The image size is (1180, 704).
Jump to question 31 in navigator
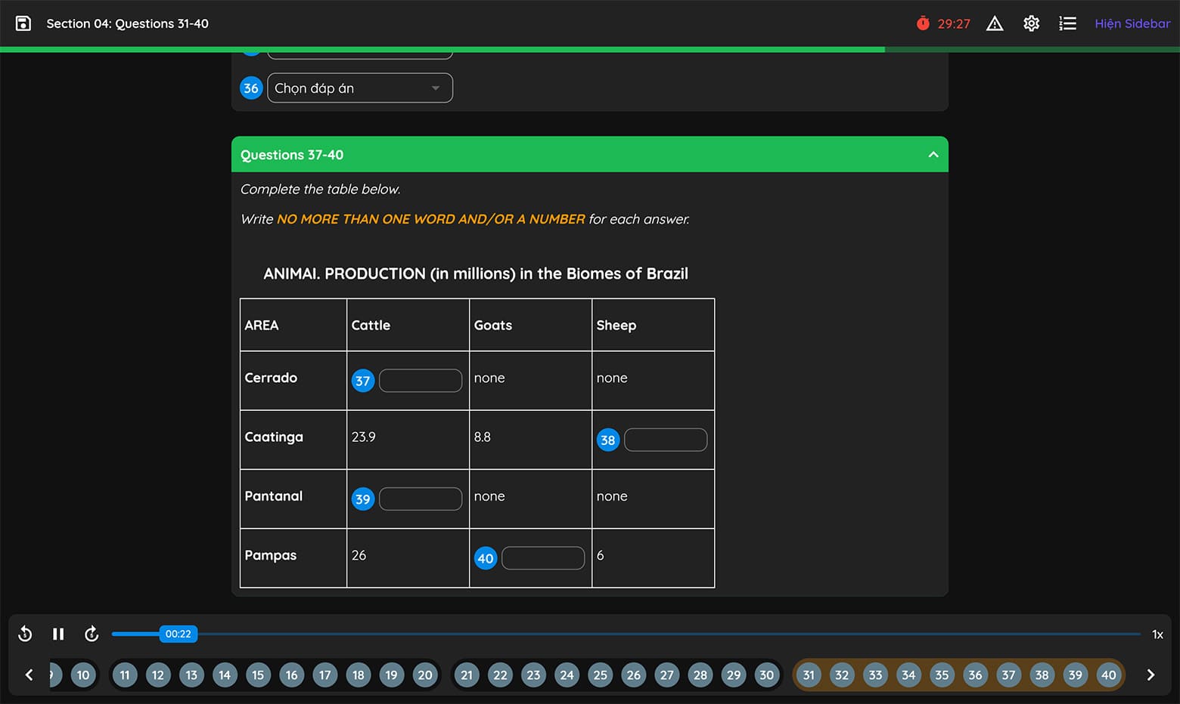809,675
